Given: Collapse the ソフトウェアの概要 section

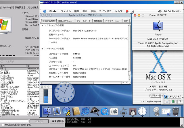Looking at the screenshot, I should (x=43, y=26).
